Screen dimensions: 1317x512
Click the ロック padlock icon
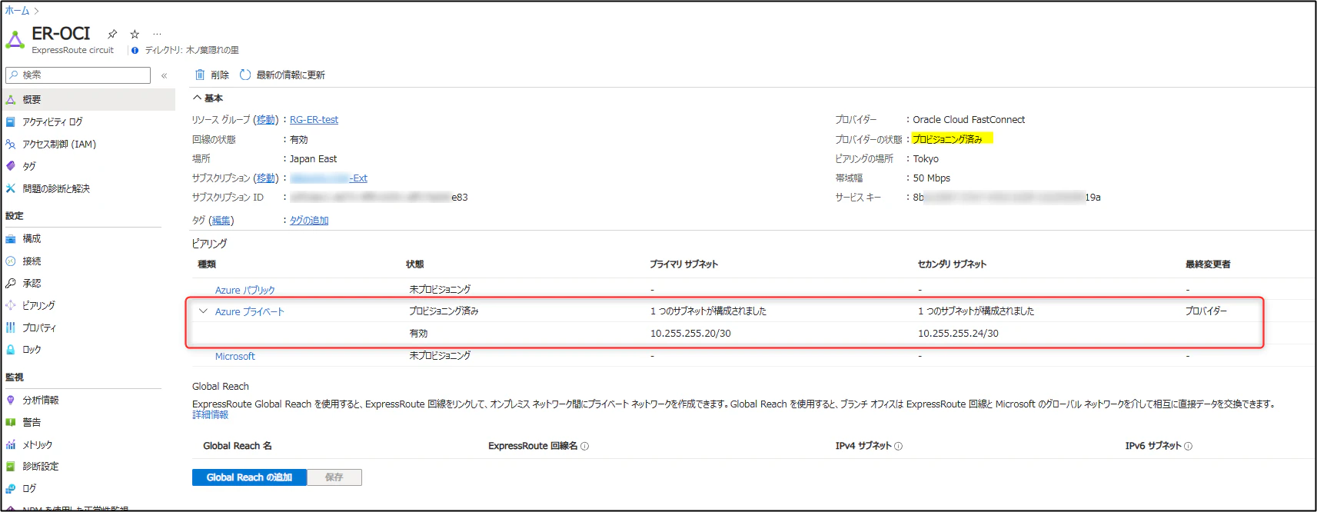click(11, 349)
